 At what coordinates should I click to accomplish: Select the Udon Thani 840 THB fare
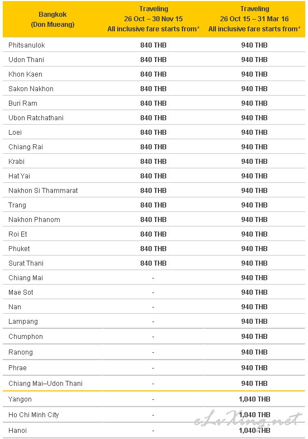(x=153, y=60)
